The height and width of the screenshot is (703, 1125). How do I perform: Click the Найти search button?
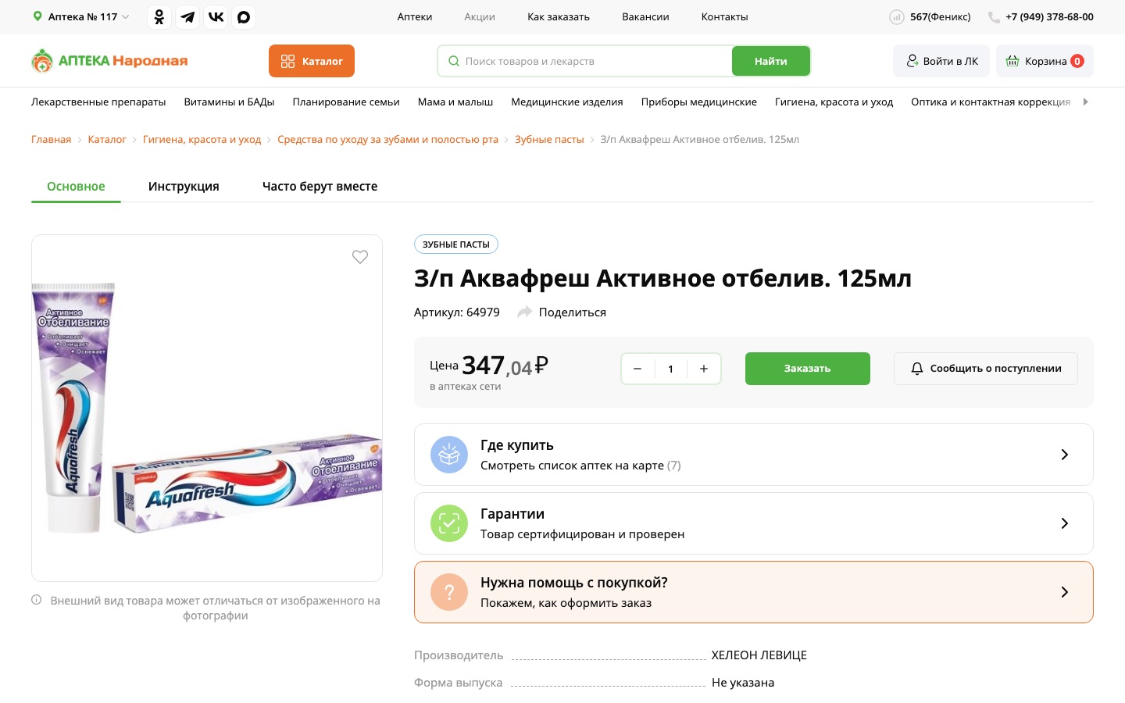tap(770, 61)
